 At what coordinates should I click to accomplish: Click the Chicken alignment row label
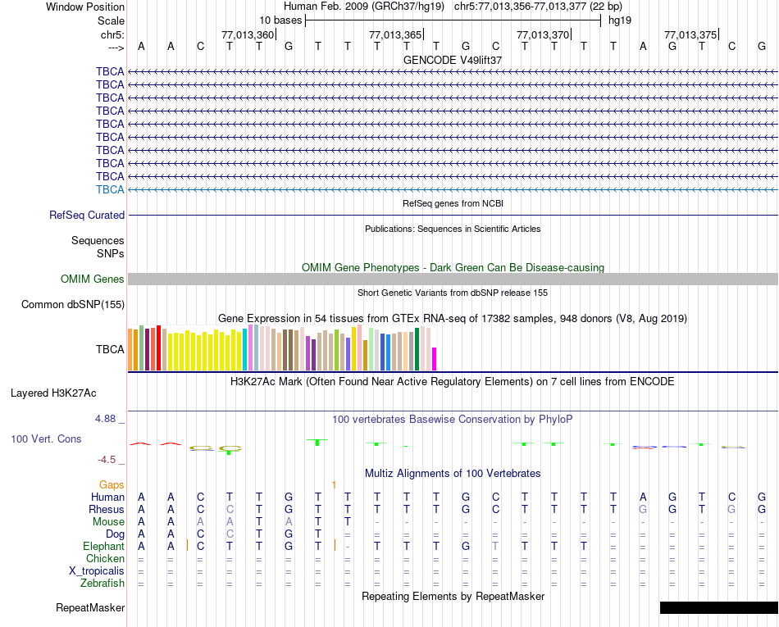[105, 558]
